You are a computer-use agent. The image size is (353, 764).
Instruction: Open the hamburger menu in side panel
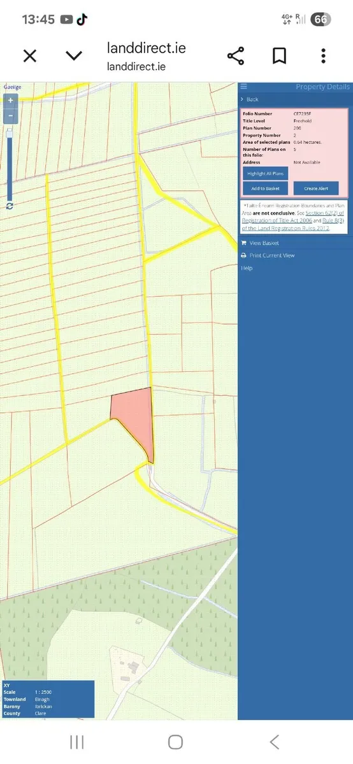point(243,87)
